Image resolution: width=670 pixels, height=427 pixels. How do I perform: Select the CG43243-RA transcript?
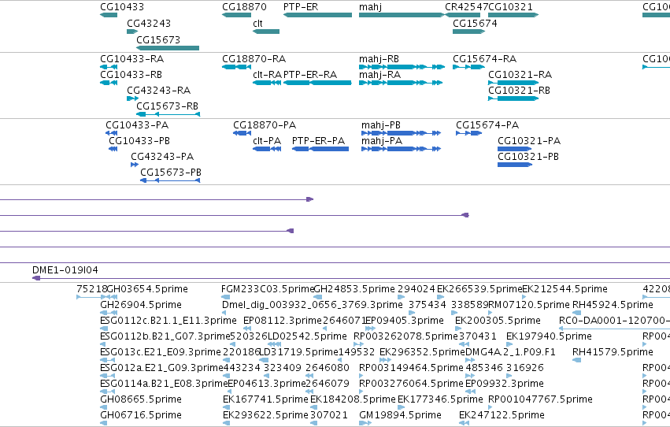coord(132,98)
